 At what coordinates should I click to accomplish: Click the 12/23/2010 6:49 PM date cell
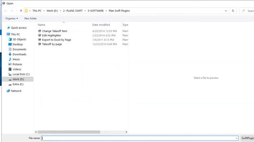(104, 44)
